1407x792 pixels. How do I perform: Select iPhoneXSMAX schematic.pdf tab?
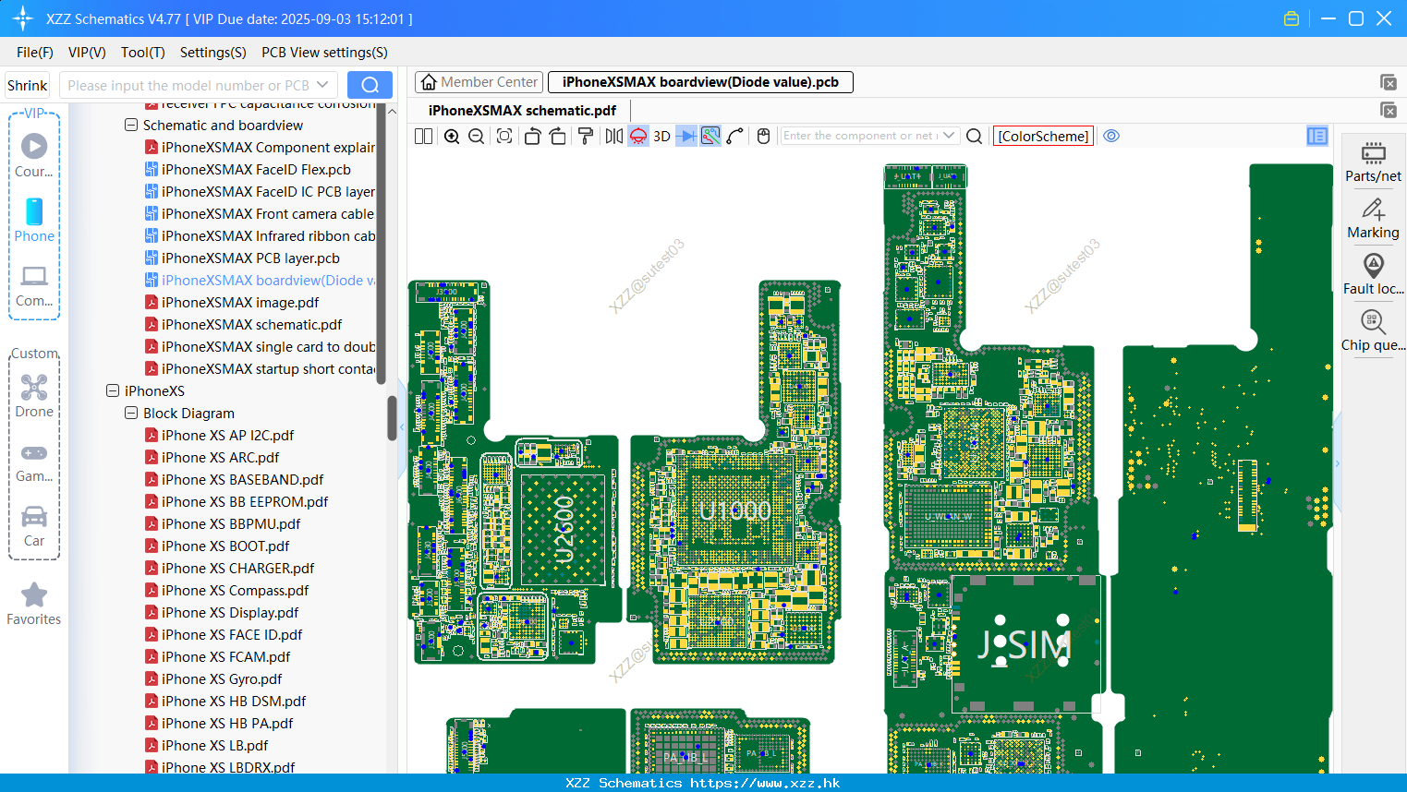tap(522, 110)
